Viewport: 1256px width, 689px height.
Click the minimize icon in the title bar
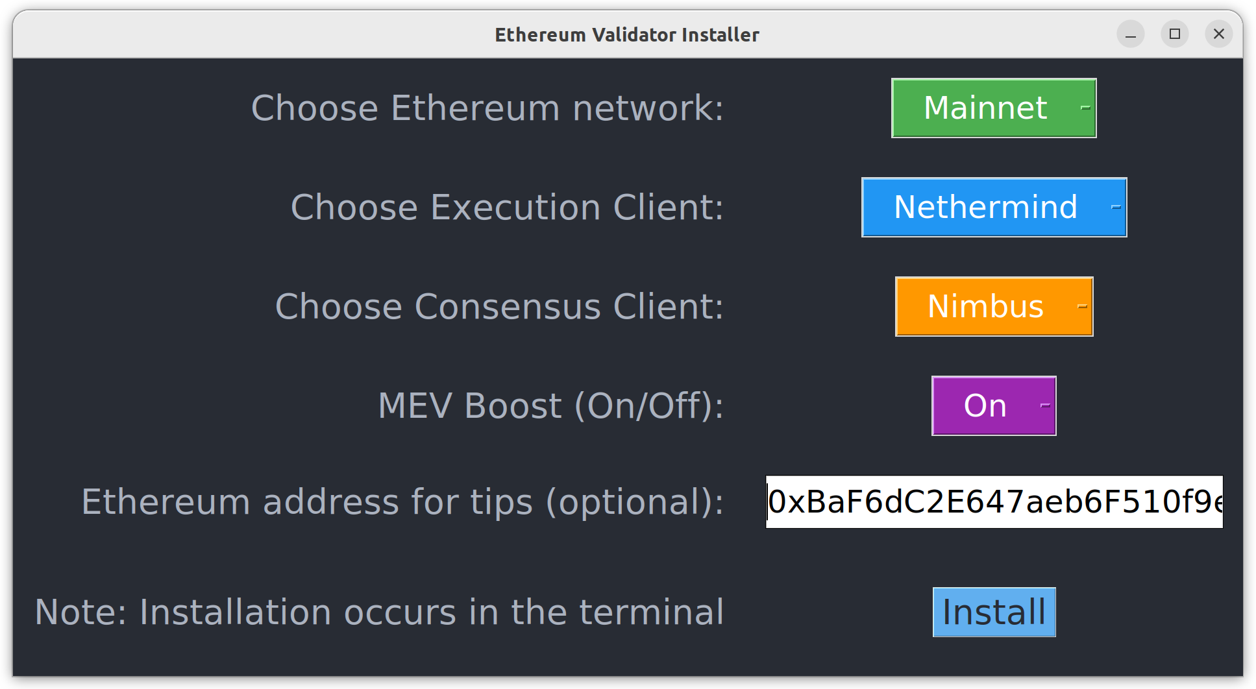(1130, 34)
